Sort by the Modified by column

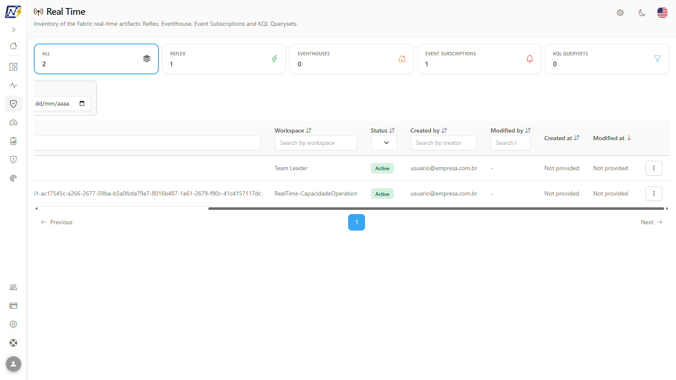(511, 130)
